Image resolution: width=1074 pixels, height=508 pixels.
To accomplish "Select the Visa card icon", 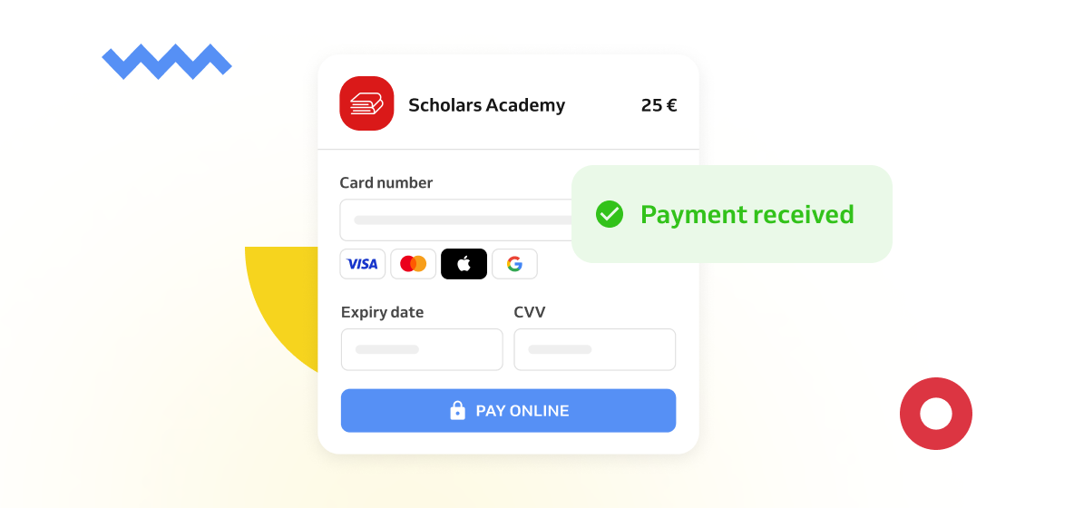I will point(362,264).
